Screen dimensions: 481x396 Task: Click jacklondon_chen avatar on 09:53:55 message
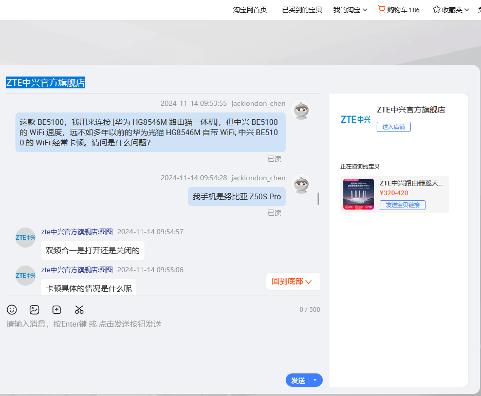(301, 109)
